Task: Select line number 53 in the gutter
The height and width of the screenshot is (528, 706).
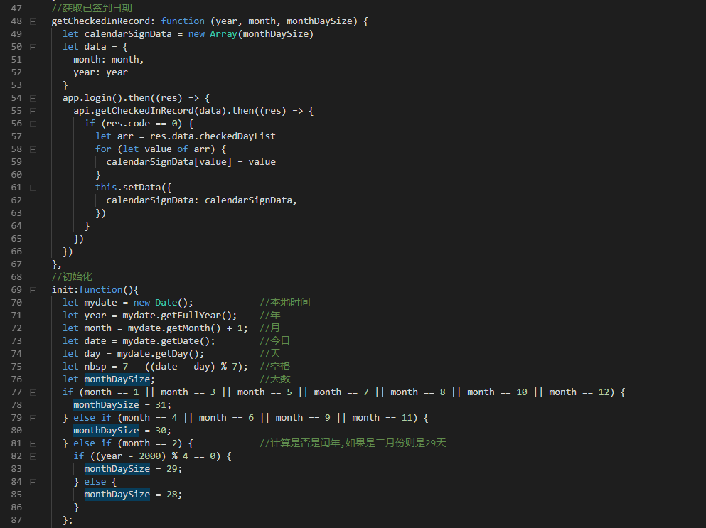Action: (x=16, y=85)
